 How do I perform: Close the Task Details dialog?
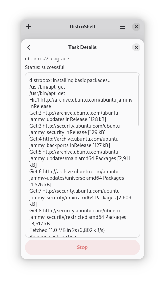(136, 47)
